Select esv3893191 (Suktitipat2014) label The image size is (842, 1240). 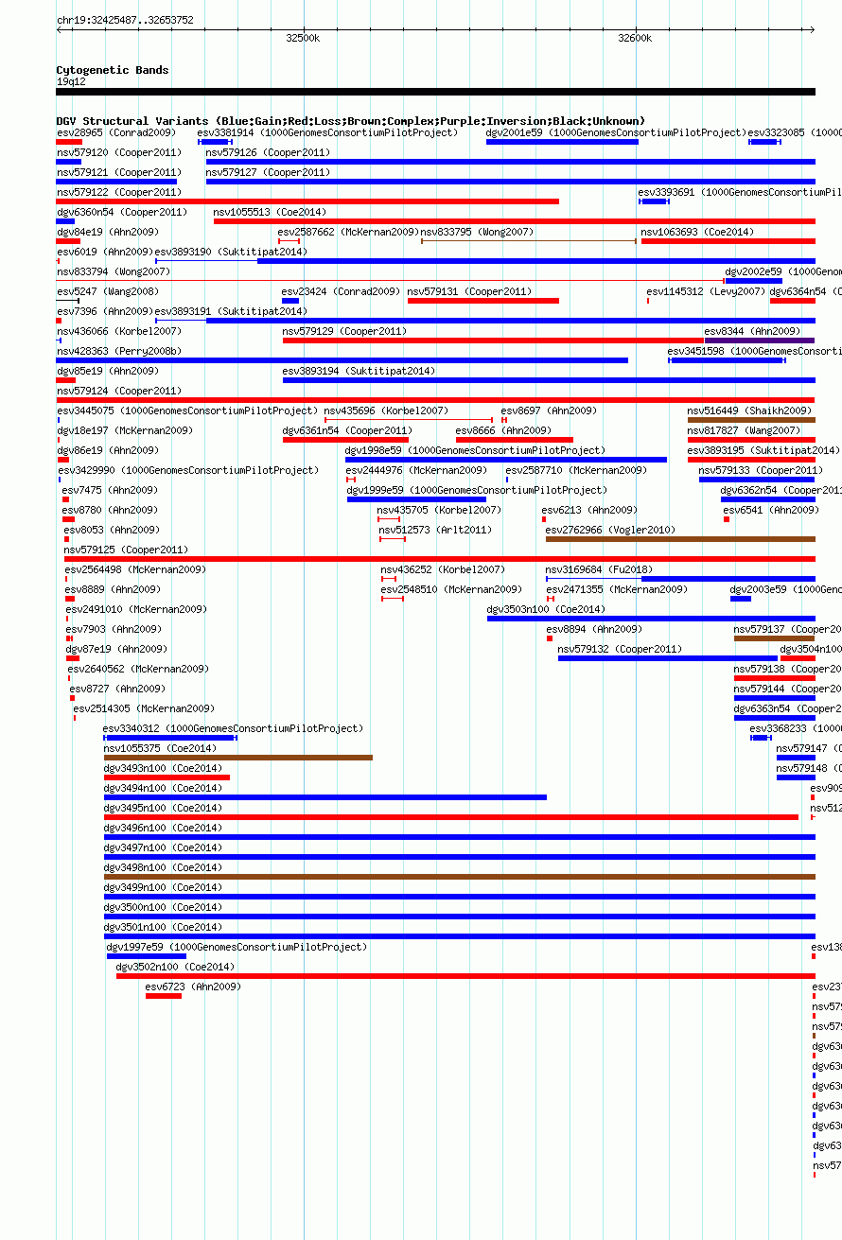click(x=231, y=311)
